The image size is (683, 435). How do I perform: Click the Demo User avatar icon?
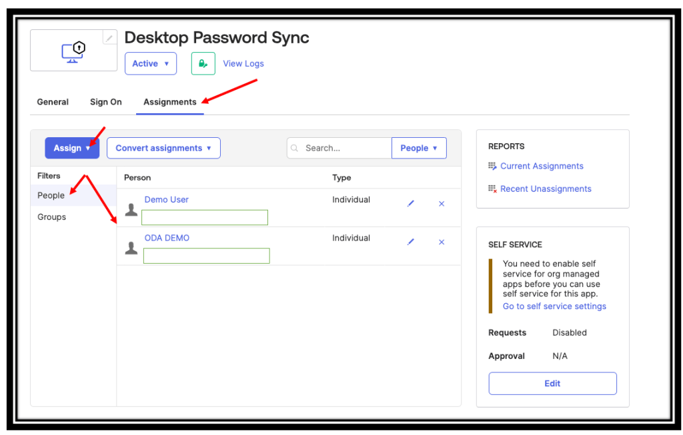(x=131, y=210)
